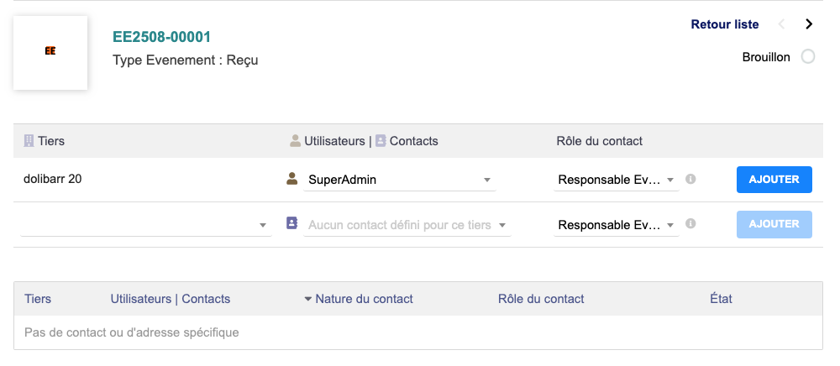Click info icon beside second role dropdown
The width and height of the screenshot is (840, 366).
click(690, 224)
